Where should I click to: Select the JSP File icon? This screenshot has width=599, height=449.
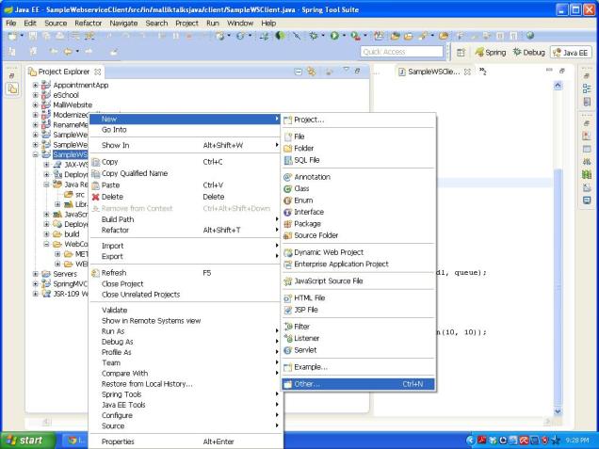[288, 310]
